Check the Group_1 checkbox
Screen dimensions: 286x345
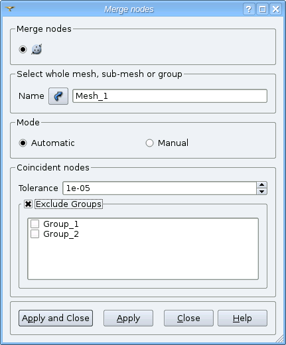pyautogui.click(x=35, y=224)
